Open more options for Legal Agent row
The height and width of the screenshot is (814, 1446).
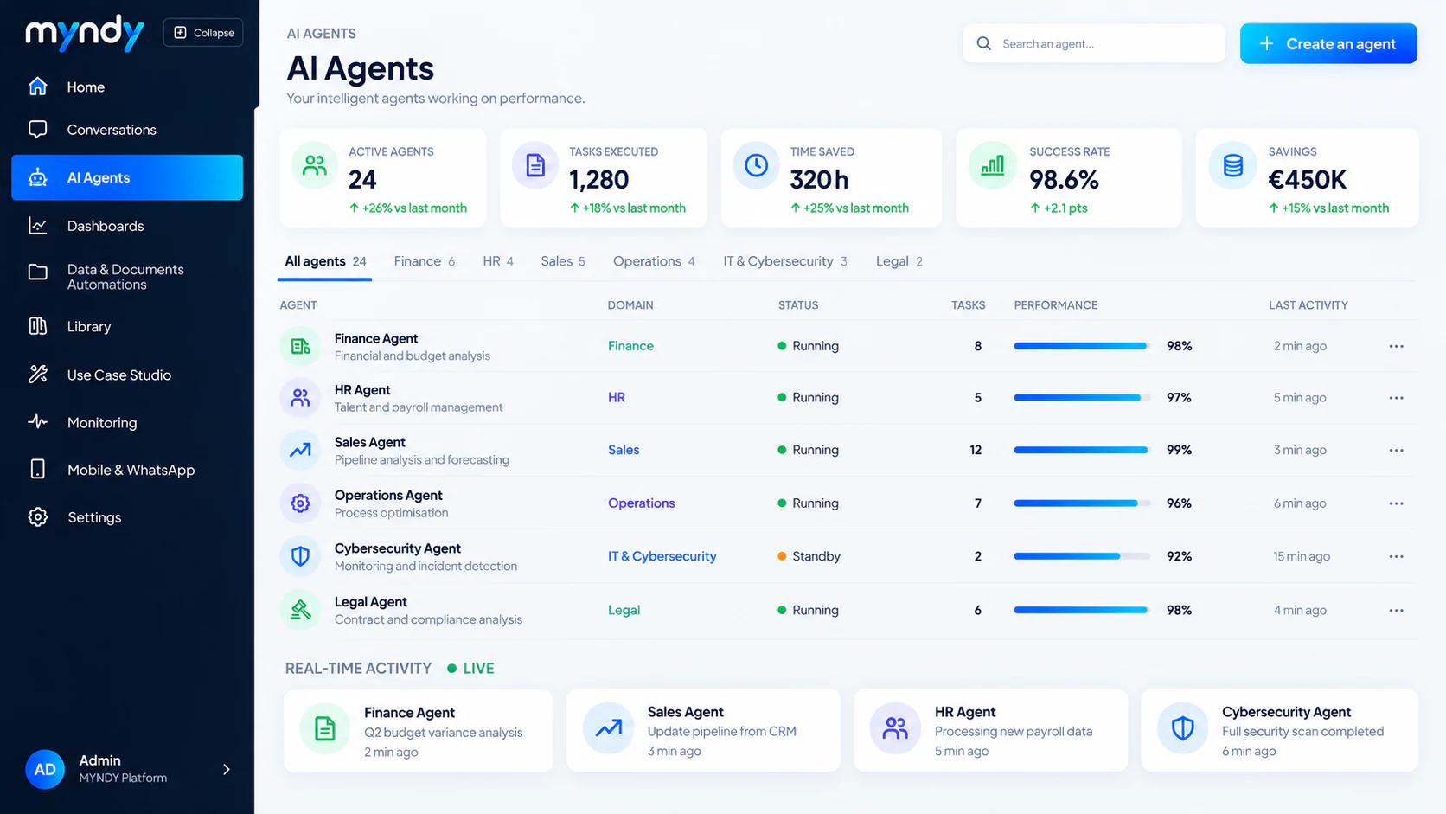coord(1396,610)
